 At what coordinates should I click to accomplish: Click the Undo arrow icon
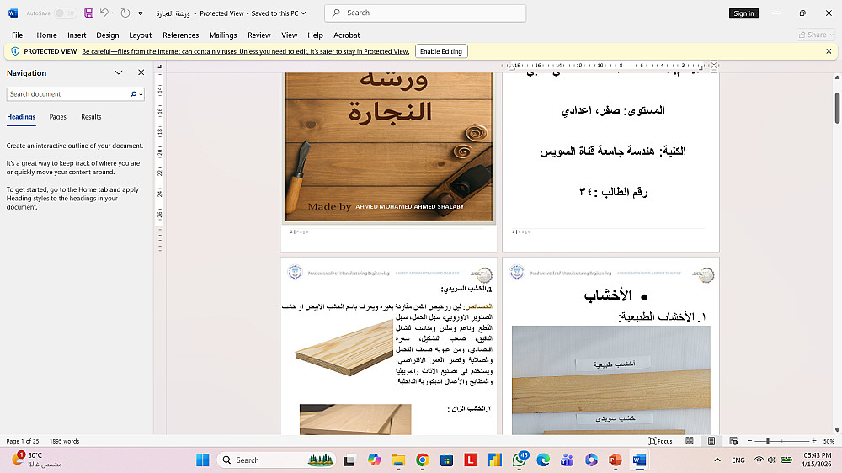(104, 13)
